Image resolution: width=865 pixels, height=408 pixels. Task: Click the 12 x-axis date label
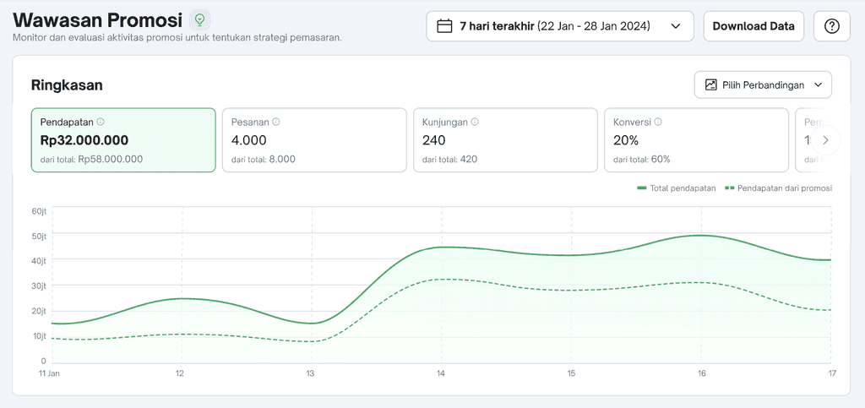click(x=179, y=373)
